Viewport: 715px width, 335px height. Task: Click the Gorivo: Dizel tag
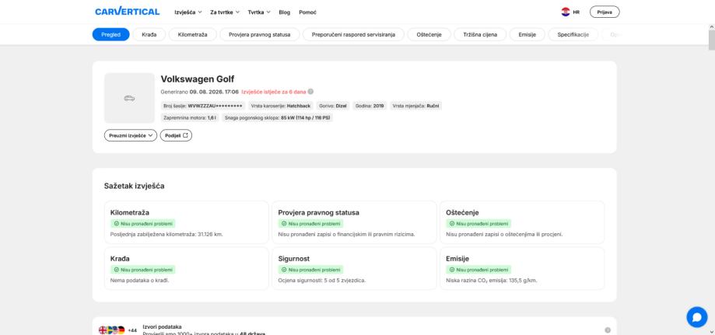click(333, 106)
